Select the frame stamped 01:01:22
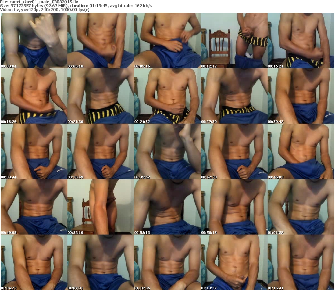The width and height of the screenshot is (335, 290). click(301, 207)
